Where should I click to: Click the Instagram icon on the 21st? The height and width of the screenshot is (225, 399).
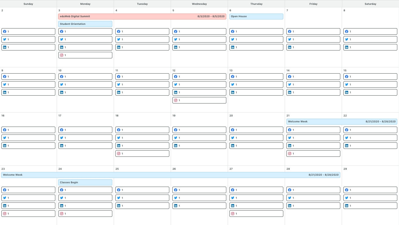[x=290, y=154]
